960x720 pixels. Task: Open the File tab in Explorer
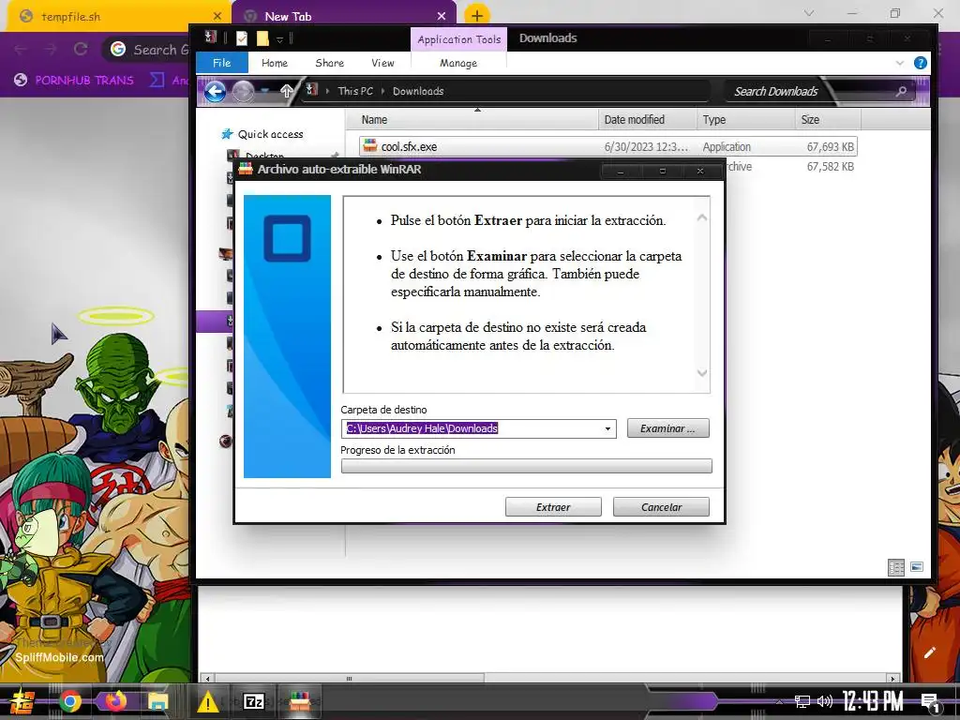coord(221,63)
